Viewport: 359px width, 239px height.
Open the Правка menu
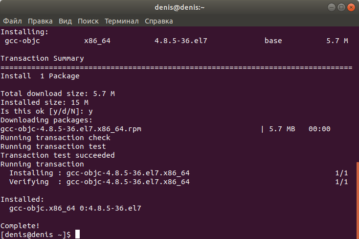(x=40, y=21)
